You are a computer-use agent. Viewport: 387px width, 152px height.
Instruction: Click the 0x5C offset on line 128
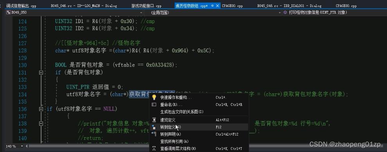203,51
